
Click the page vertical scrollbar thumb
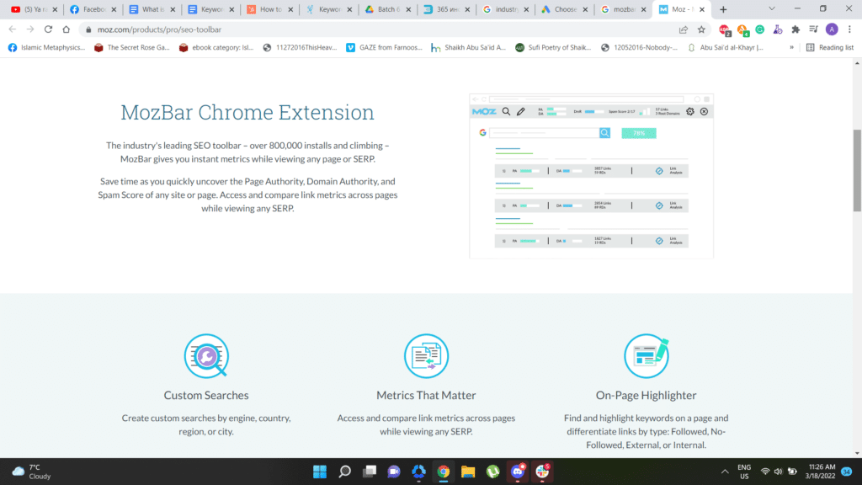coord(857,170)
